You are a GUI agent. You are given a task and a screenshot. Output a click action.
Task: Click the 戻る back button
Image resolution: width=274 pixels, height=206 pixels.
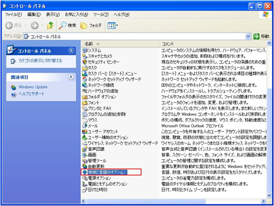click(13, 26)
